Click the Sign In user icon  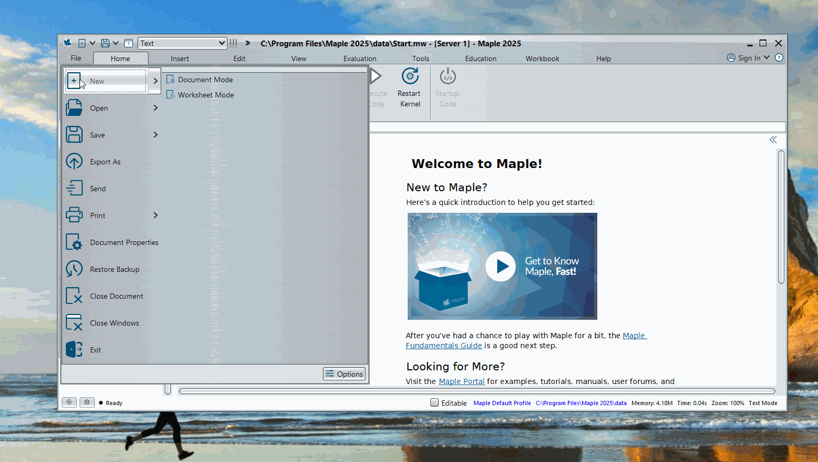click(x=731, y=58)
